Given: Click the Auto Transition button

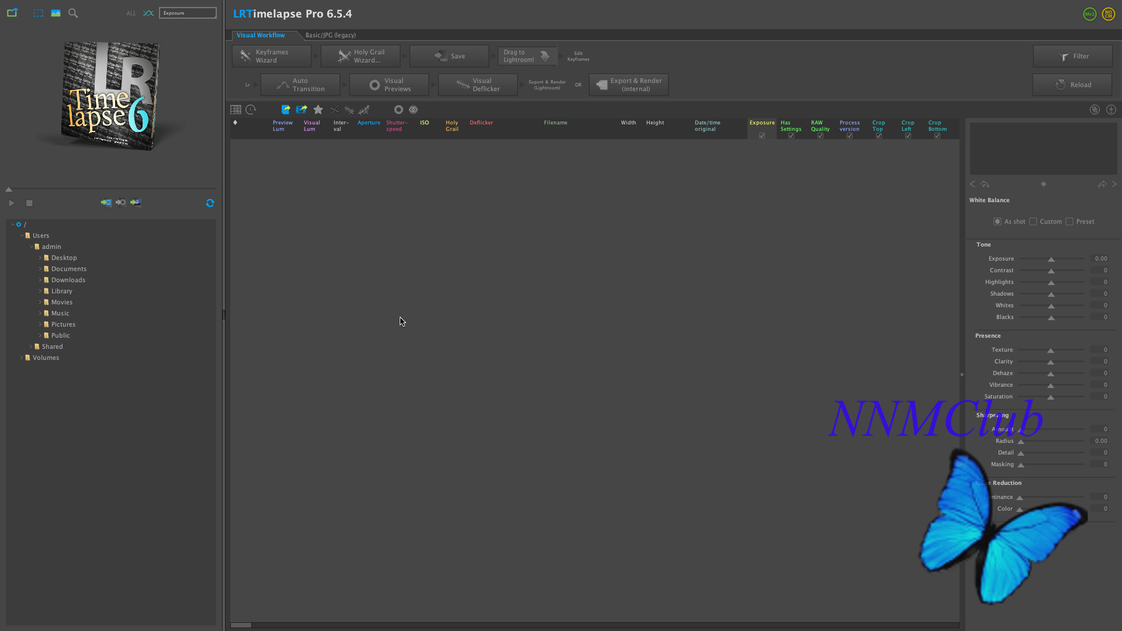Looking at the screenshot, I should click(x=300, y=85).
